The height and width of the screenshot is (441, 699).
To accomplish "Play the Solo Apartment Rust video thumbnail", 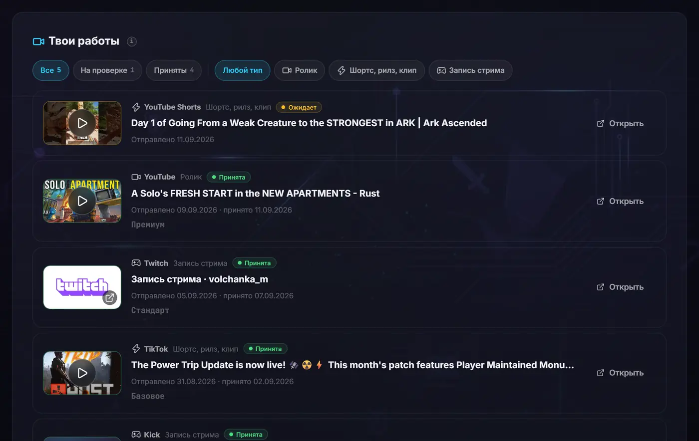I will tap(82, 201).
